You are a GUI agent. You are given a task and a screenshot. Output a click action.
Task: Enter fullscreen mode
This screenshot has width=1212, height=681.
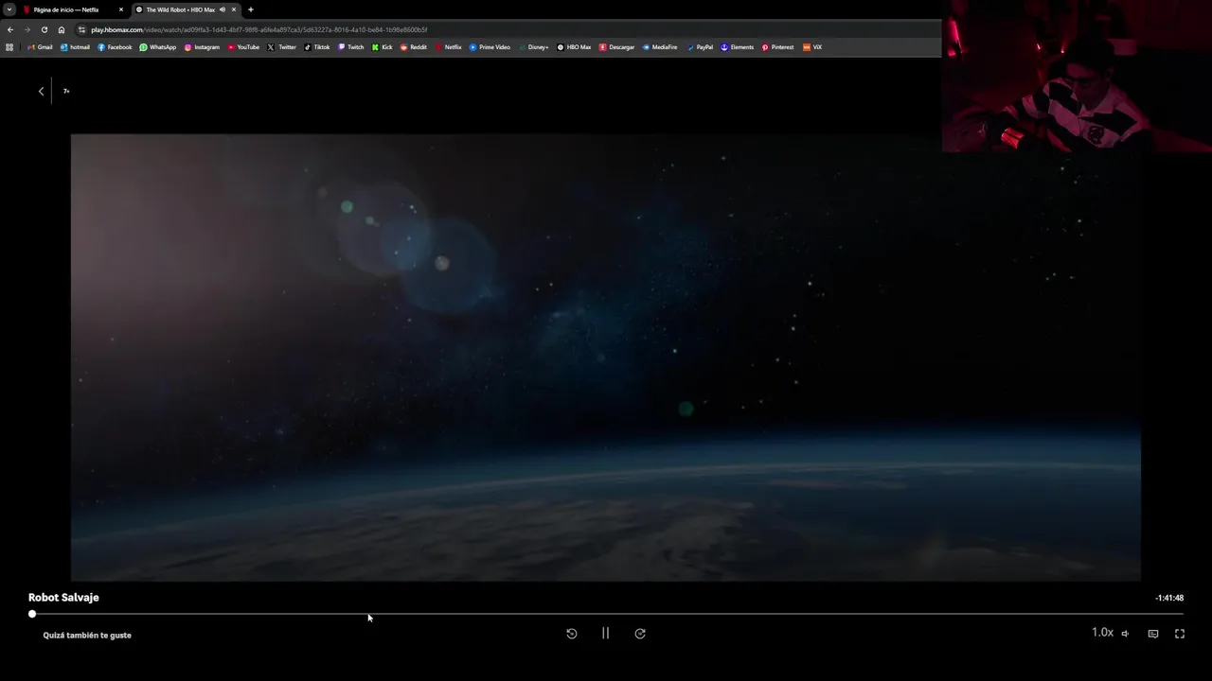tap(1180, 634)
